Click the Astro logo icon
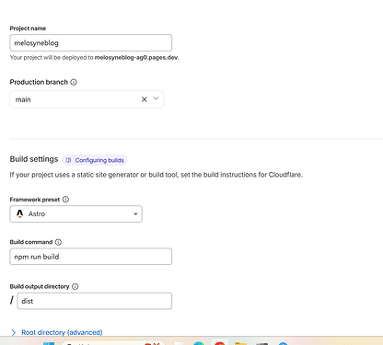Viewport: 383px width, 345px height. 19,213
